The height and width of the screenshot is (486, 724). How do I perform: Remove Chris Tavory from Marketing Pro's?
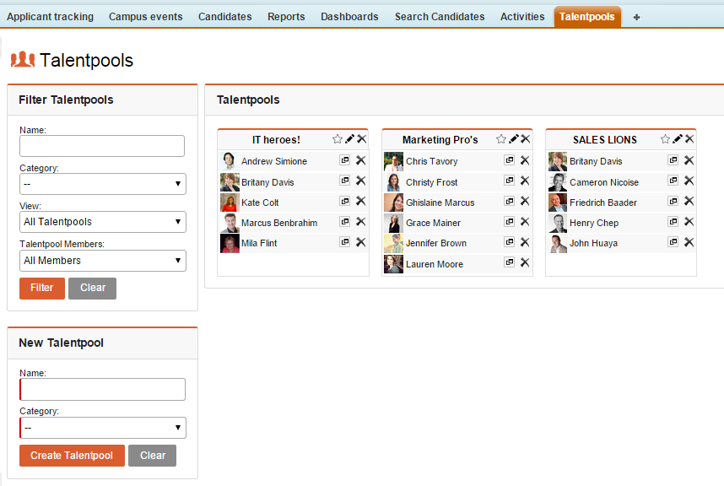(525, 160)
